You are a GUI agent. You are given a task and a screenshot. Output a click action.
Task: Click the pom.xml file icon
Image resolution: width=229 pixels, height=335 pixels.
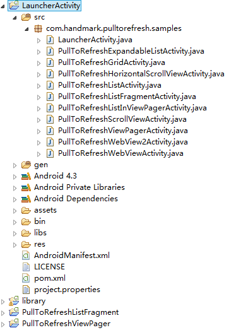(26, 278)
